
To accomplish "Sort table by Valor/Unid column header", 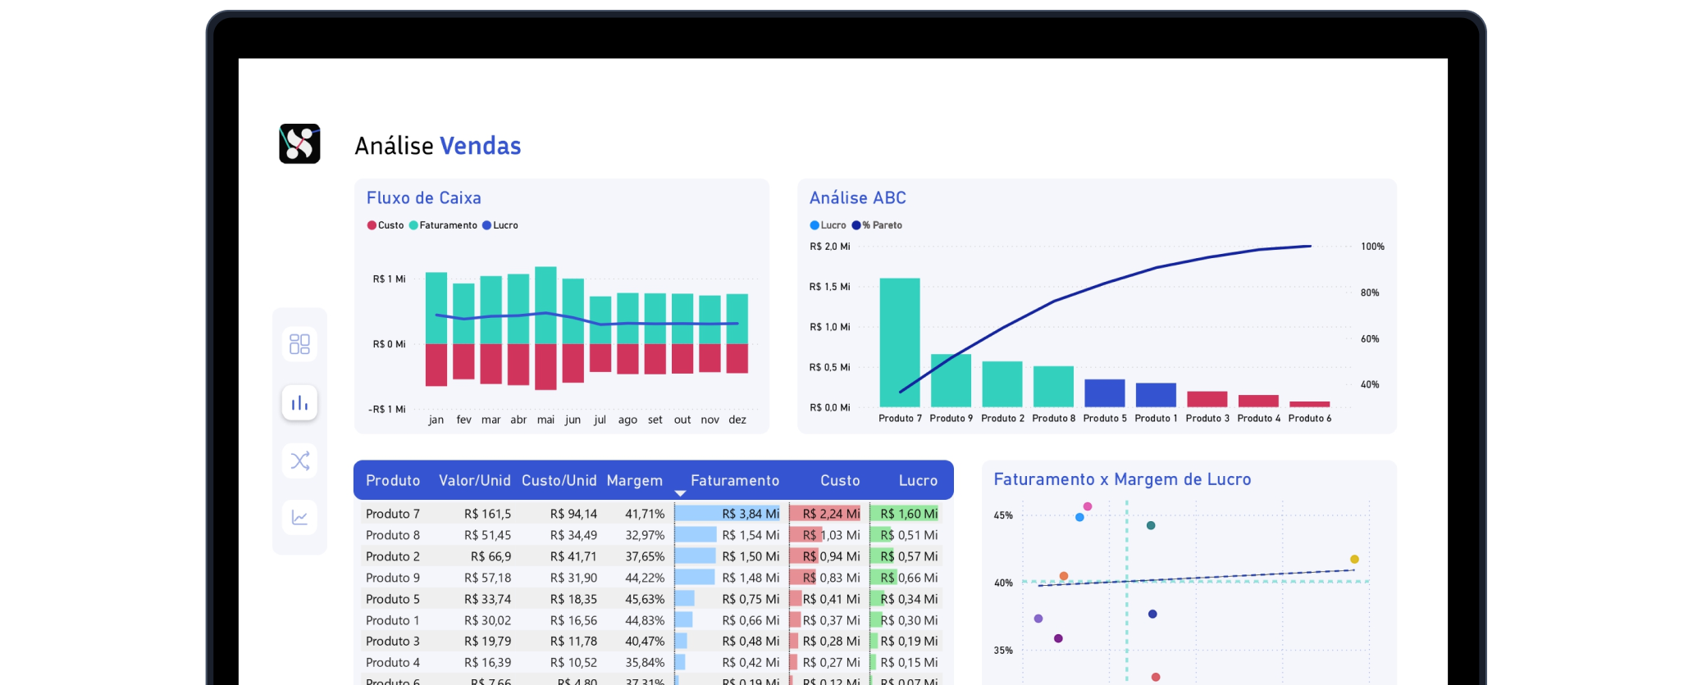I will 474,481.
